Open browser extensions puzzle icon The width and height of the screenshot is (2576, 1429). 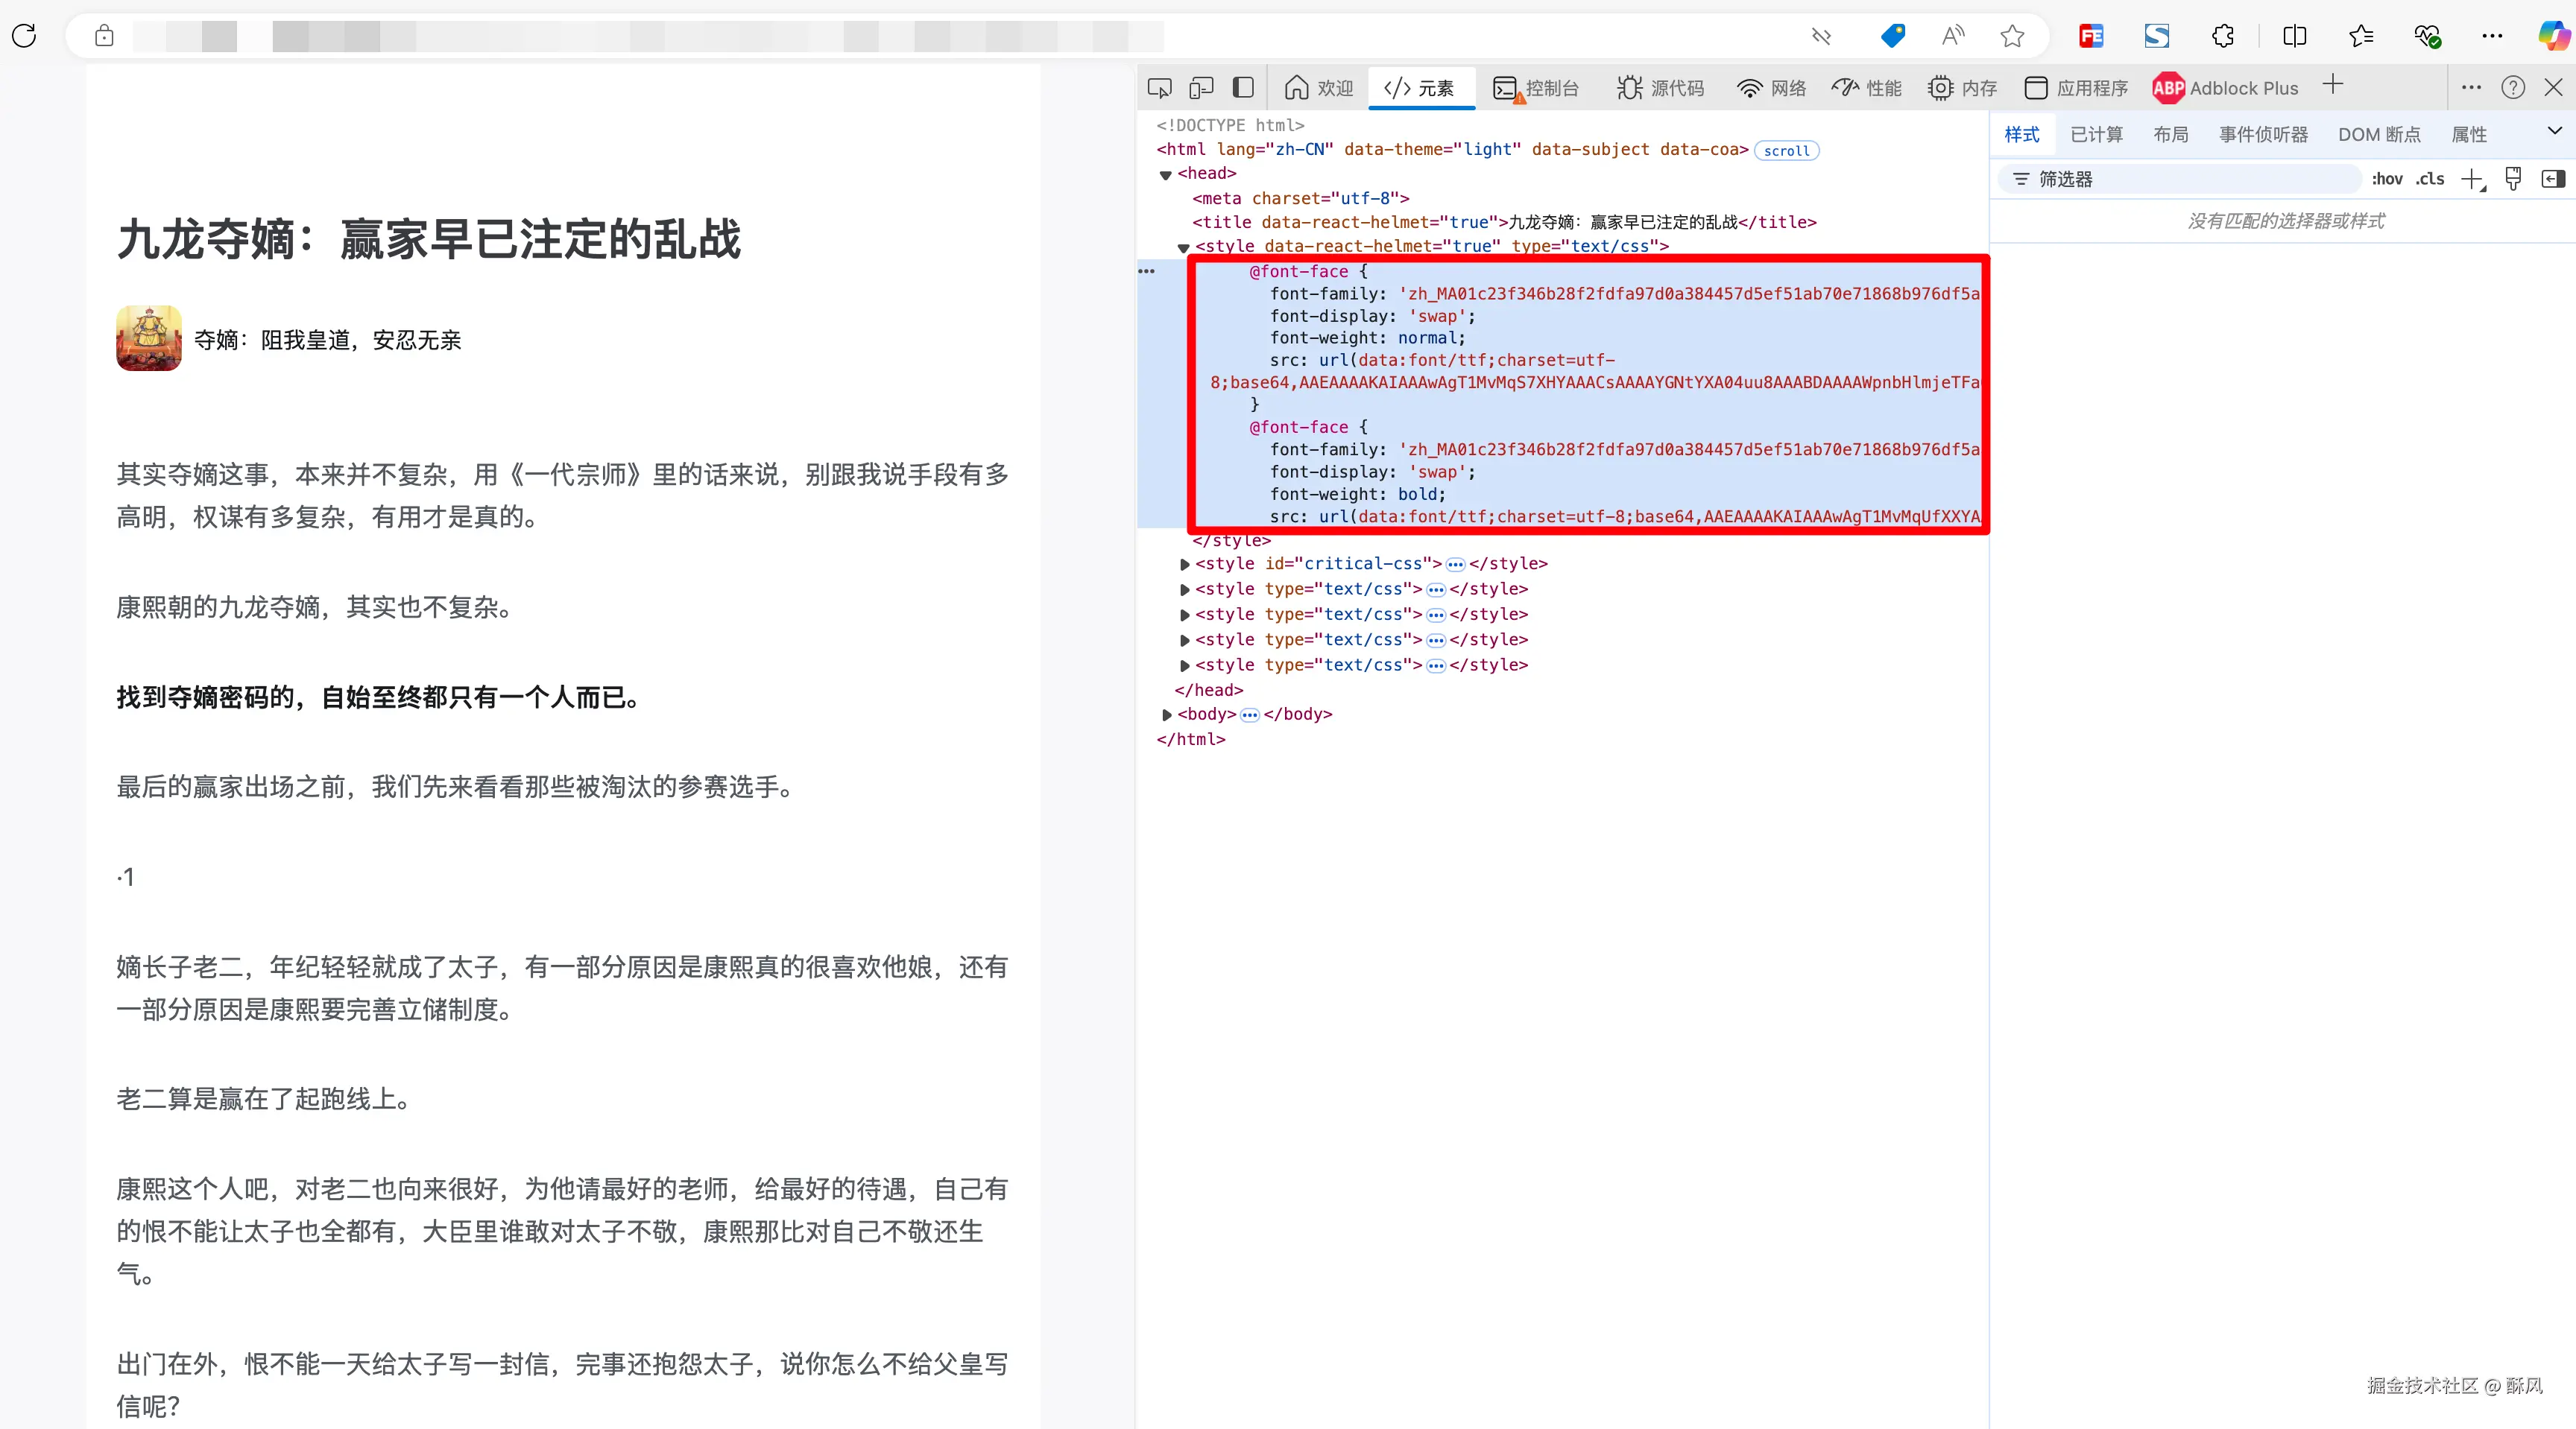click(2222, 36)
